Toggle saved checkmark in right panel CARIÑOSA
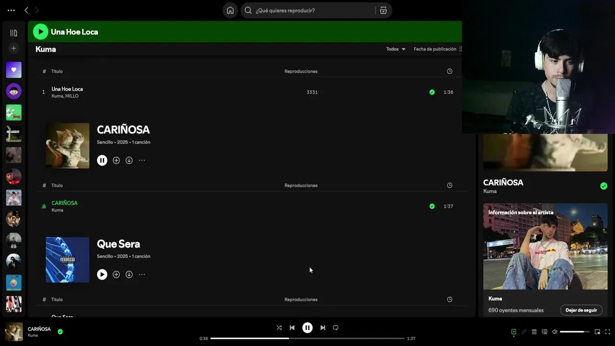The image size is (615, 346). (603, 186)
